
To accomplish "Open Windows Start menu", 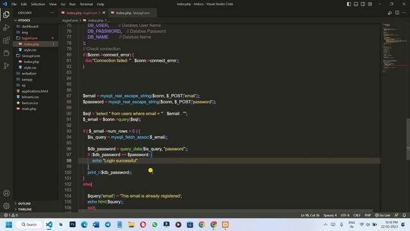I will (8, 225).
